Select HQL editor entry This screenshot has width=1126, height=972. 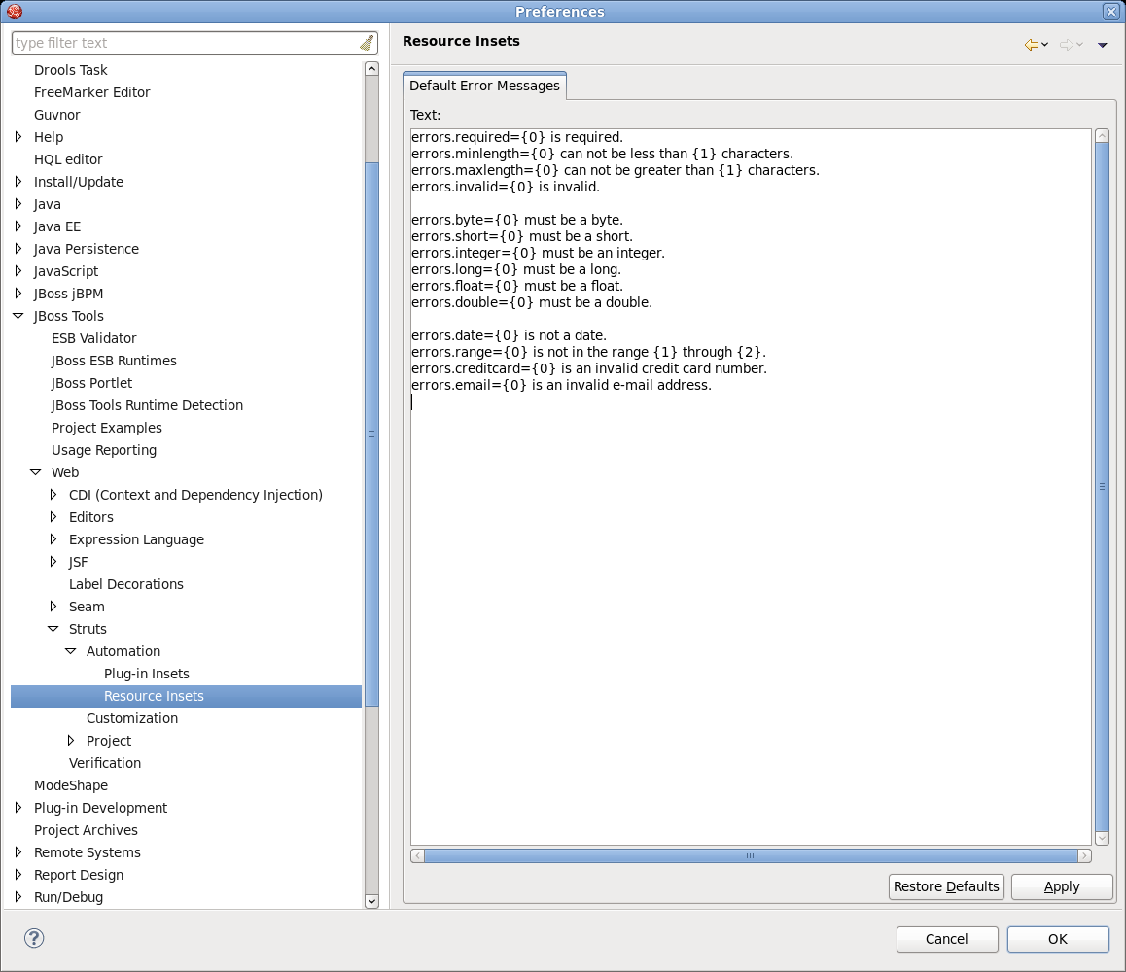[x=68, y=159]
